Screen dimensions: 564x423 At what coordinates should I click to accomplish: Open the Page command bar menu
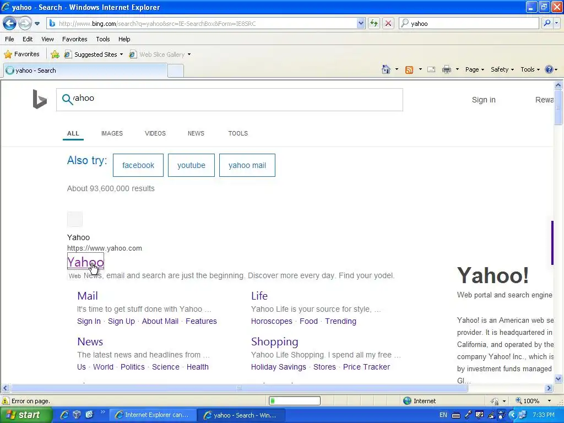tap(475, 69)
